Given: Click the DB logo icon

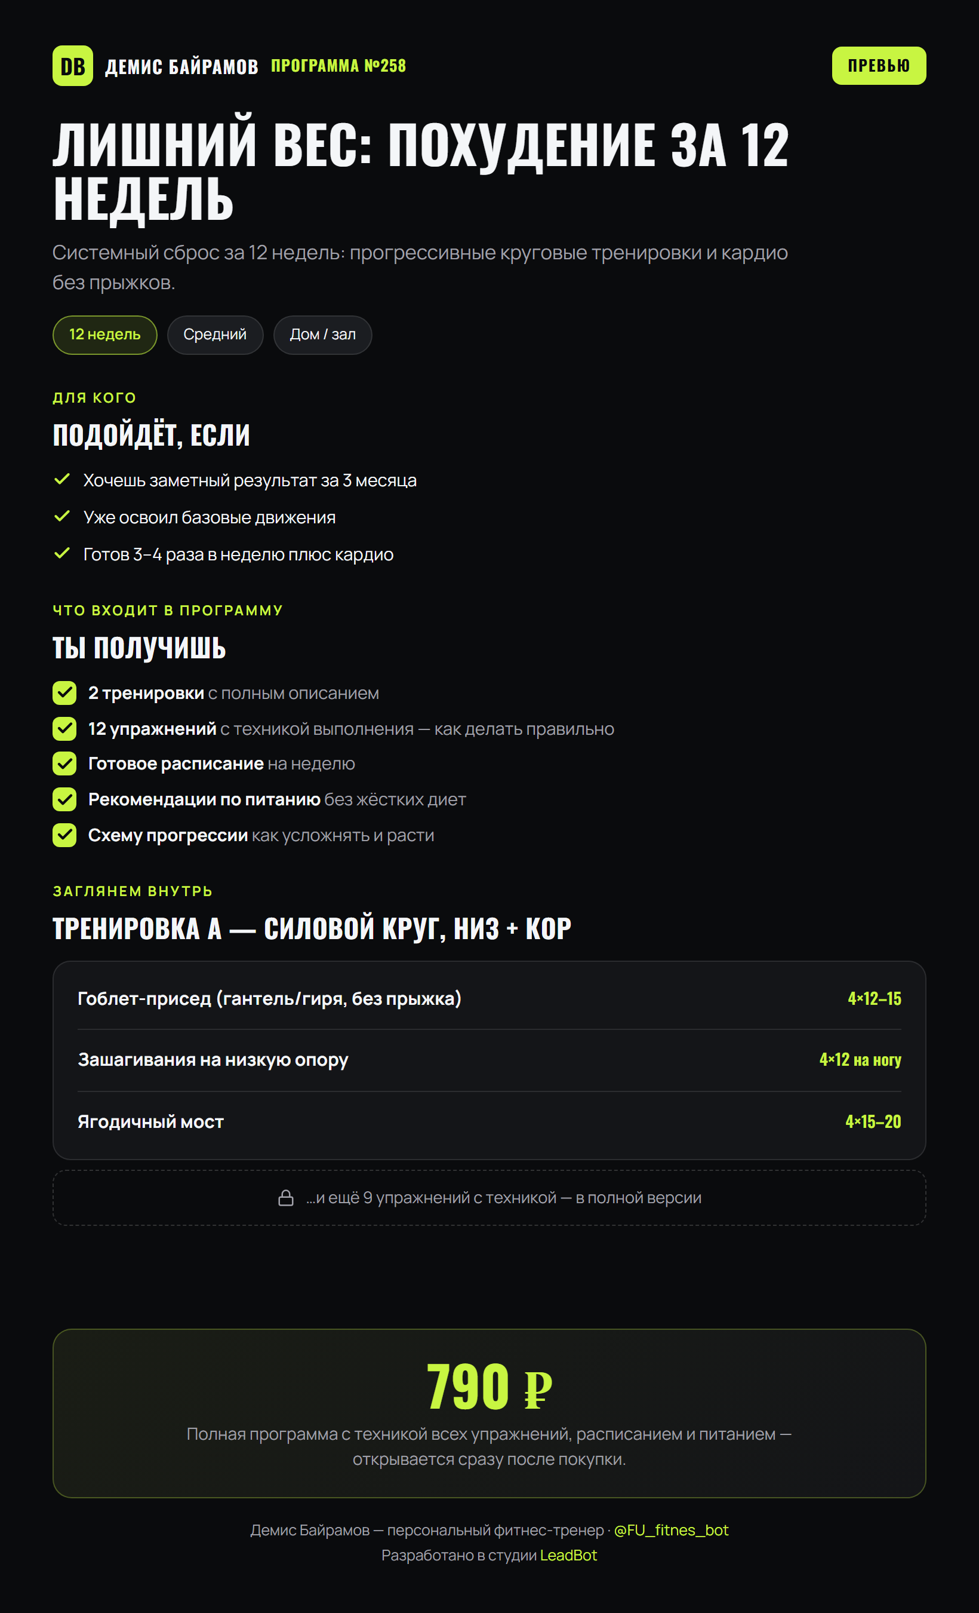Looking at the screenshot, I should click(73, 66).
